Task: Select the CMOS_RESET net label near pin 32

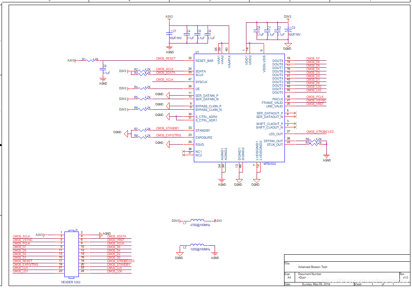Action: pyautogui.click(x=166, y=58)
